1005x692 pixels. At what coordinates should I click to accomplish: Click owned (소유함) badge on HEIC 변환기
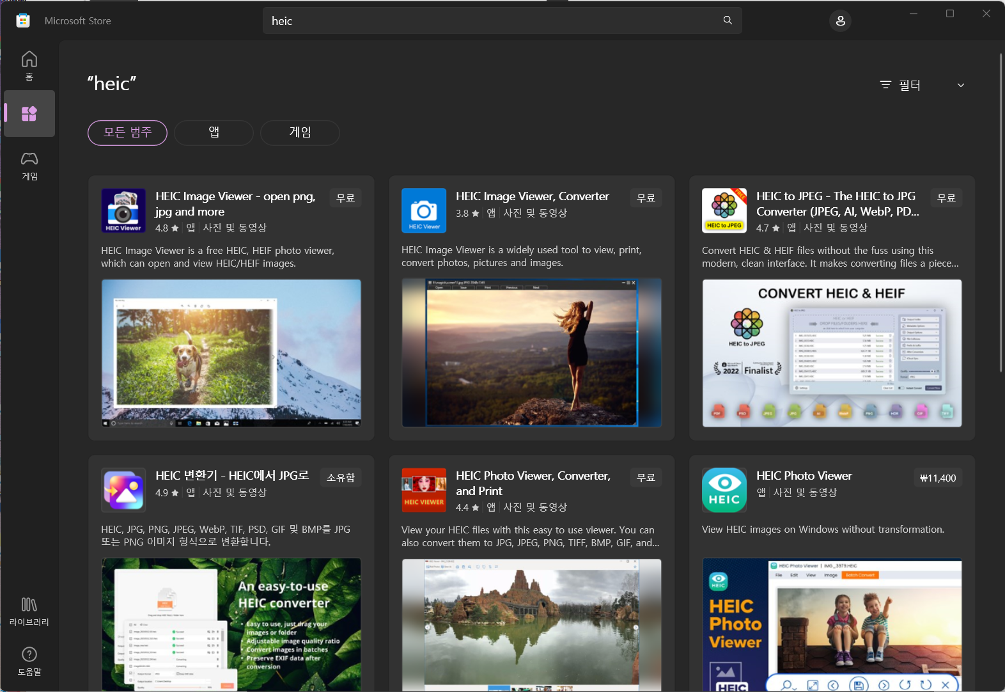pos(341,478)
